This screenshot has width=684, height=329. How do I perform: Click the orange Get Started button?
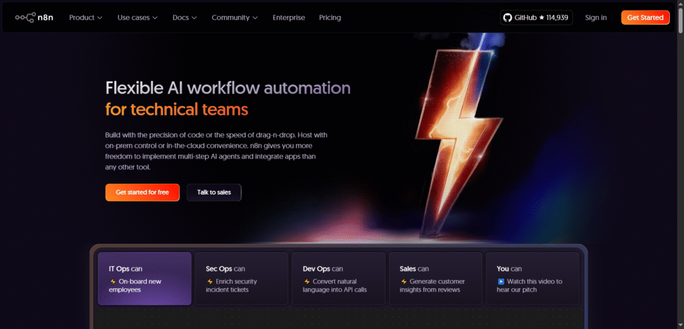click(645, 17)
